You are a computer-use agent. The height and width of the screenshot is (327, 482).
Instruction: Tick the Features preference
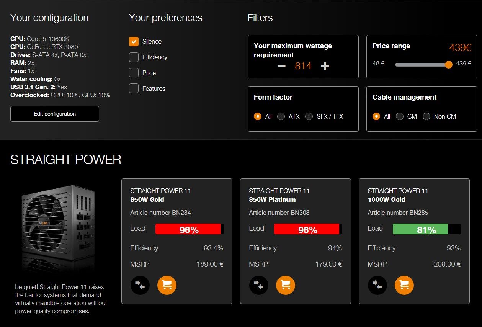pyautogui.click(x=134, y=88)
